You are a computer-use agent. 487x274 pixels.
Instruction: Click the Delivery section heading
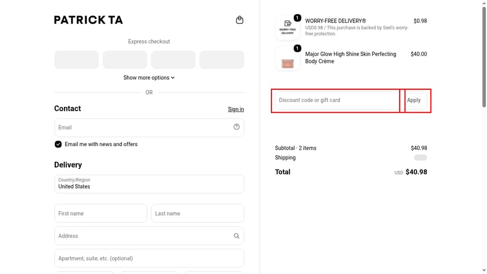(68, 164)
